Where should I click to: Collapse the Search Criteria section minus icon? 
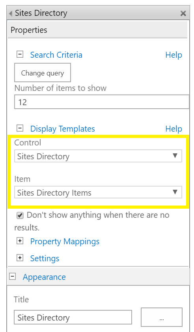point(20,55)
